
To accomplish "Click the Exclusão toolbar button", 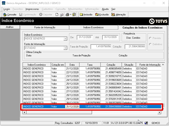I will (x=102, y=15).
